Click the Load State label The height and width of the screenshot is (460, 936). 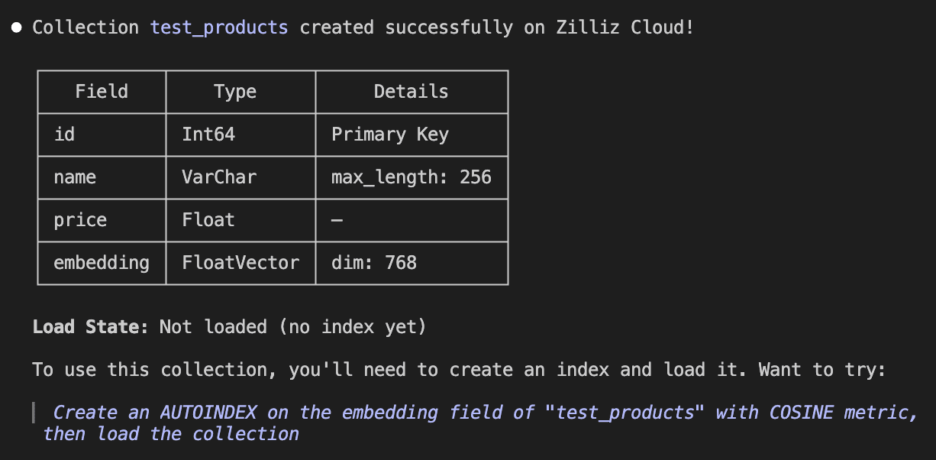click(90, 327)
